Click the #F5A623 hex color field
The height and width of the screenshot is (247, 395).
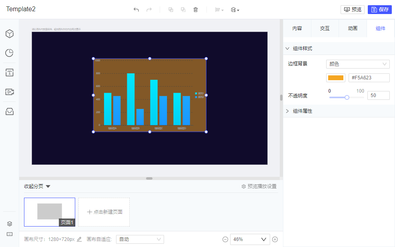tap(369, 78)
